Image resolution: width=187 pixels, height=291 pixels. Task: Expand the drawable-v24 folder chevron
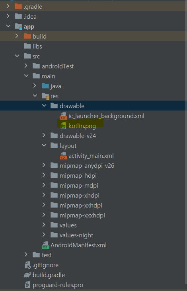44,136
